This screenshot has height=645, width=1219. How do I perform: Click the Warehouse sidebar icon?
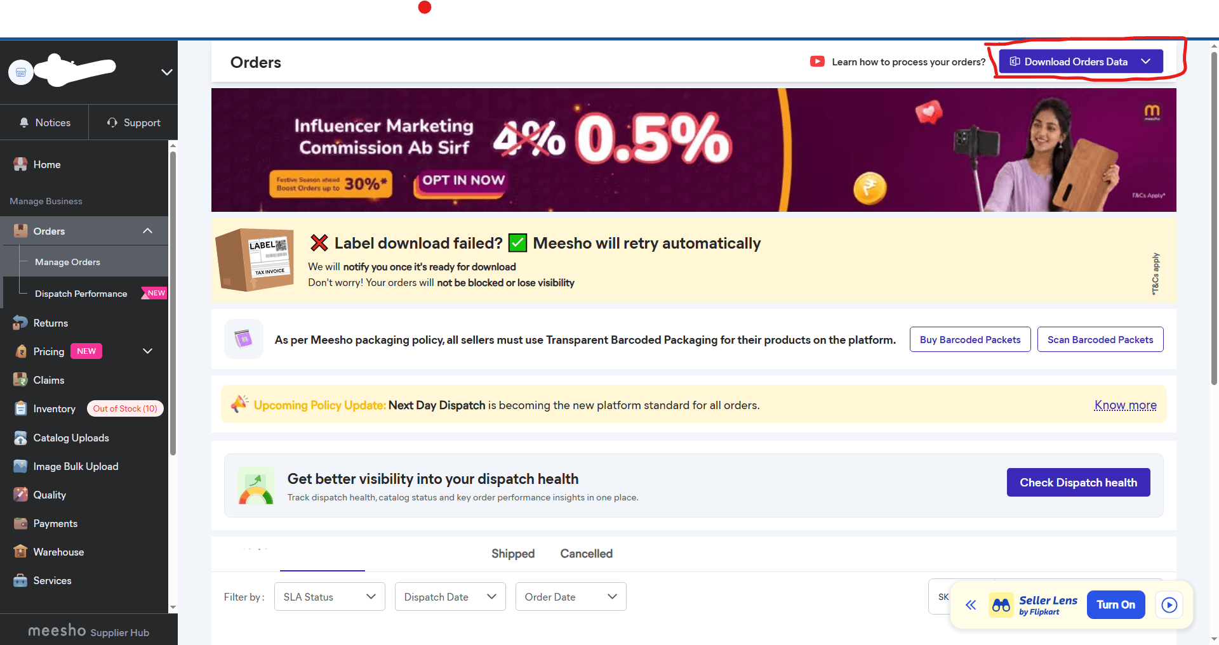pos(20,552)
